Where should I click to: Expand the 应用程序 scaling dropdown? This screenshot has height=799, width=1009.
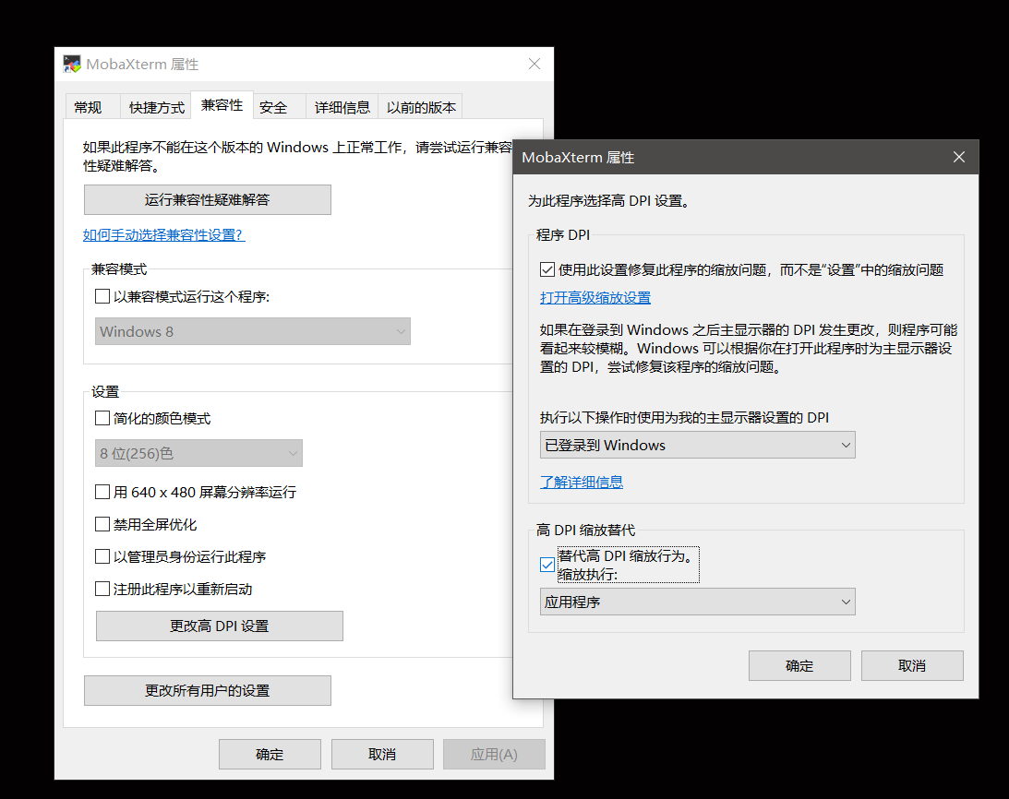[x=698, y=602]
